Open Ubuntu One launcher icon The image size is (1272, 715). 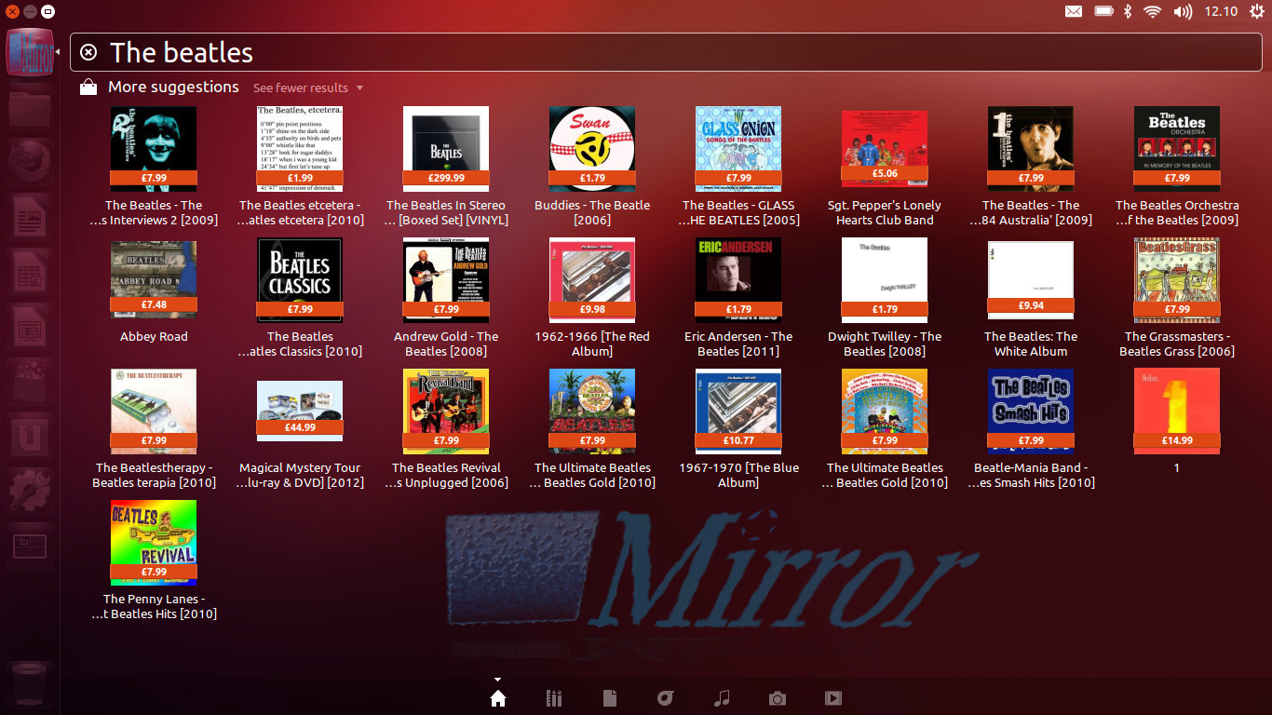[30, 438]
